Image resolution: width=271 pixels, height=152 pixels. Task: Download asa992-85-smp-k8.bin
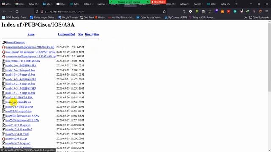pos(19,111)
